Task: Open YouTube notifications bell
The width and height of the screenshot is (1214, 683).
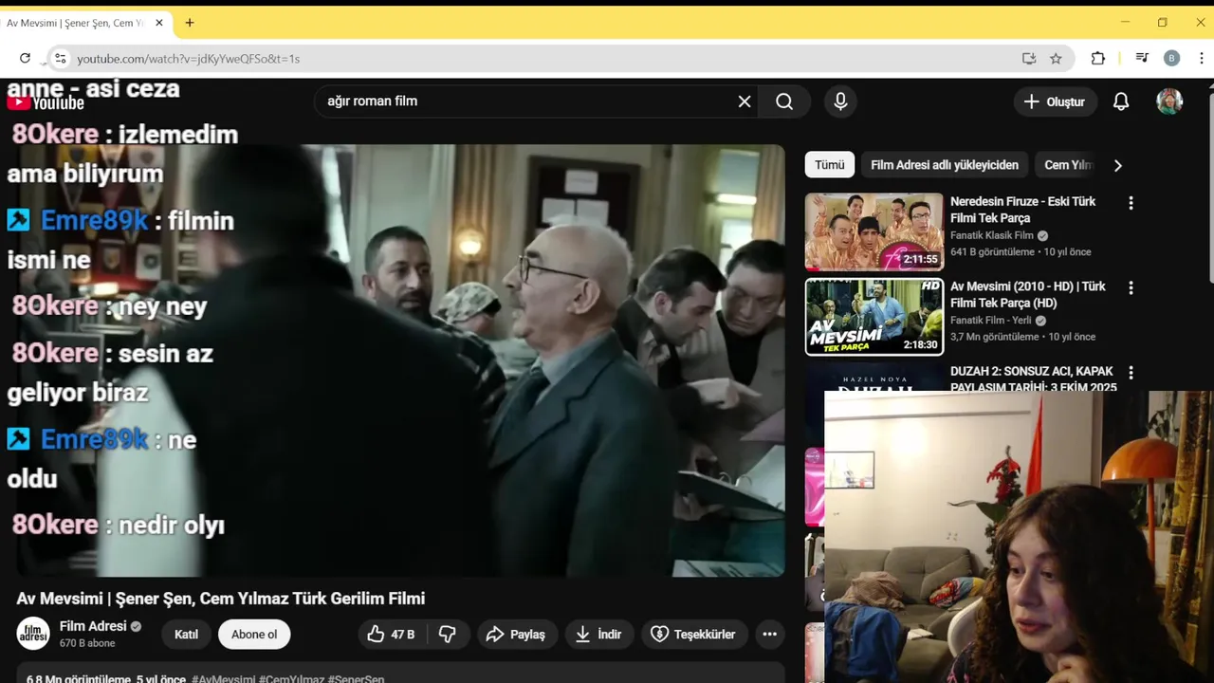Action: coord(1121,102)
